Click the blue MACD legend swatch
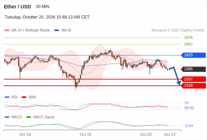 click(7, 117)
